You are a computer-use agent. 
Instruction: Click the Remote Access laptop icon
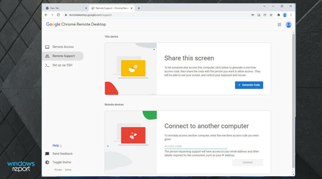[x=47, y=47]
